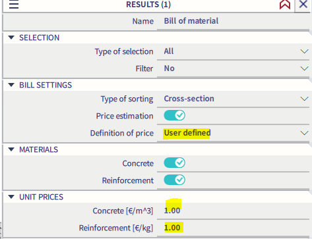Click the Reinforcement unit price value field
This screenshot has height=239, width=312.
233,228
